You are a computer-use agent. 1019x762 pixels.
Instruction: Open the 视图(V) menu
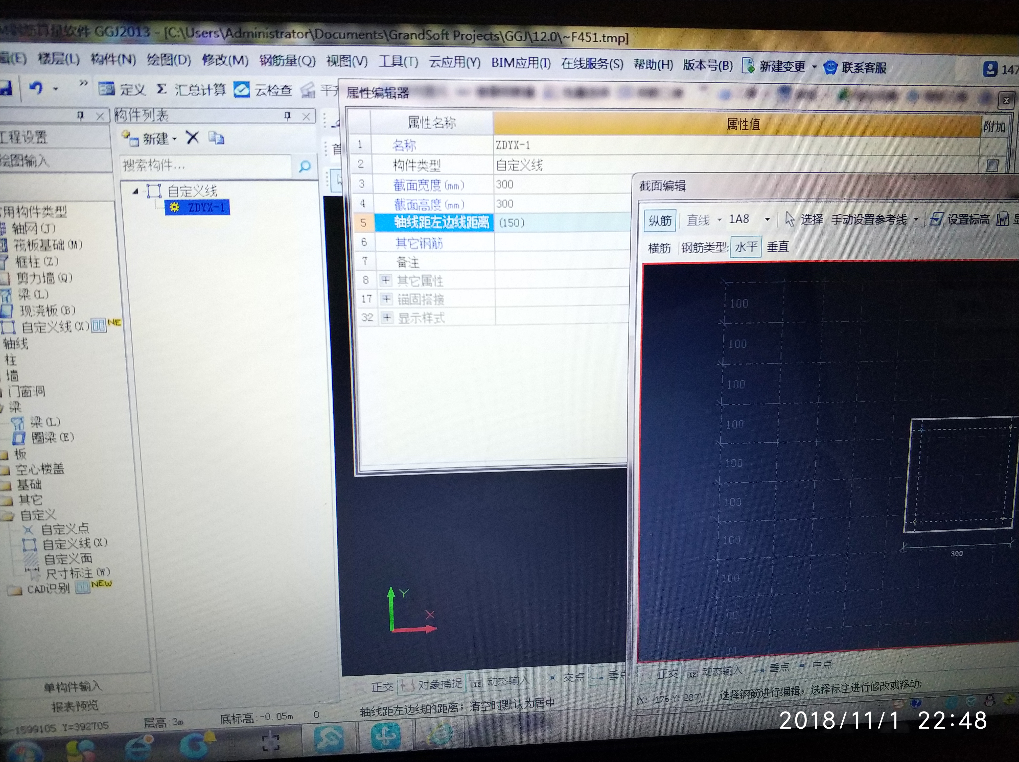click(347, 61)
